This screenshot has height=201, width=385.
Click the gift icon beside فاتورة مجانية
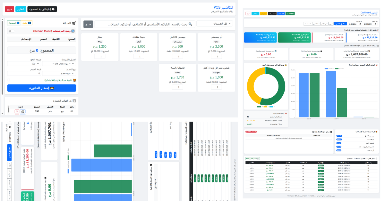tap(74, 80)
